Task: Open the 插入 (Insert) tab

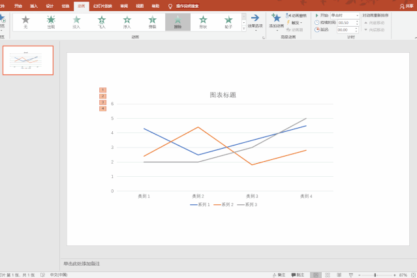Action: point(34,6)
